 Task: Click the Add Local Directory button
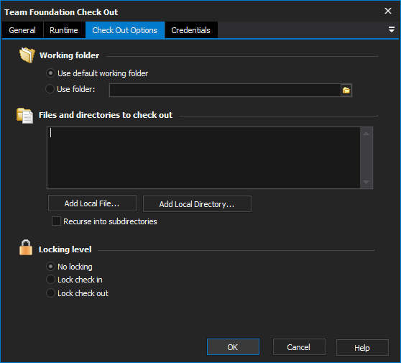point(197,204)
